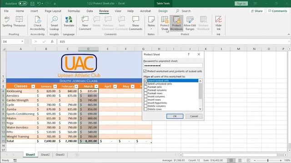
Task: Click the Hide Ink button
Action: tap(218, 23)
